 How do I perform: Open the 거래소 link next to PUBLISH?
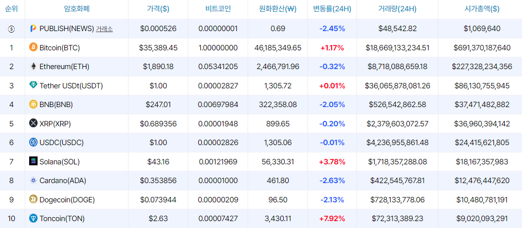coord(104,29)
